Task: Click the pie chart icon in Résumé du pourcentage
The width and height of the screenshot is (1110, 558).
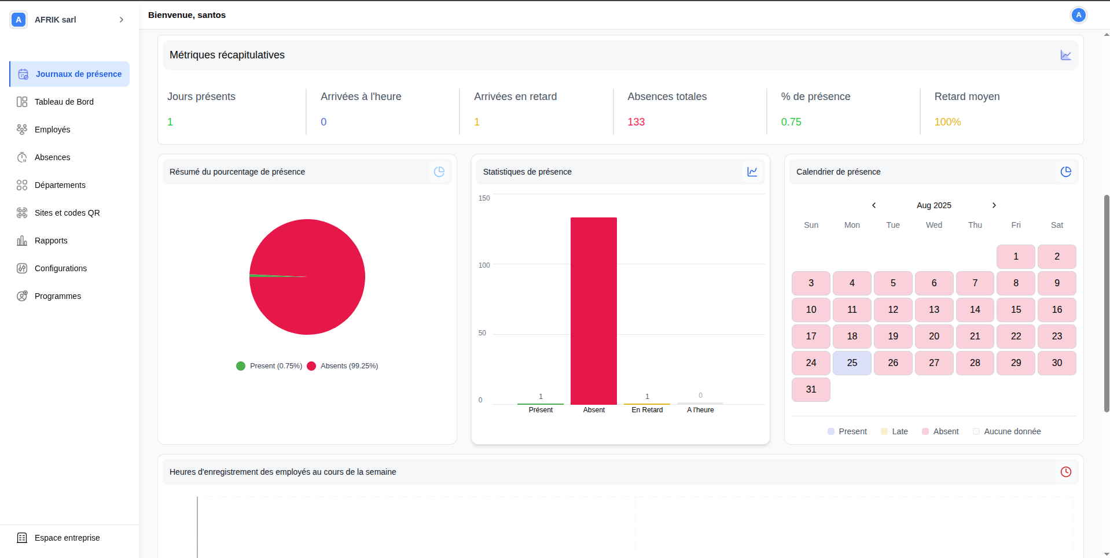Action: pyautogui.click(x=439, y=172)
